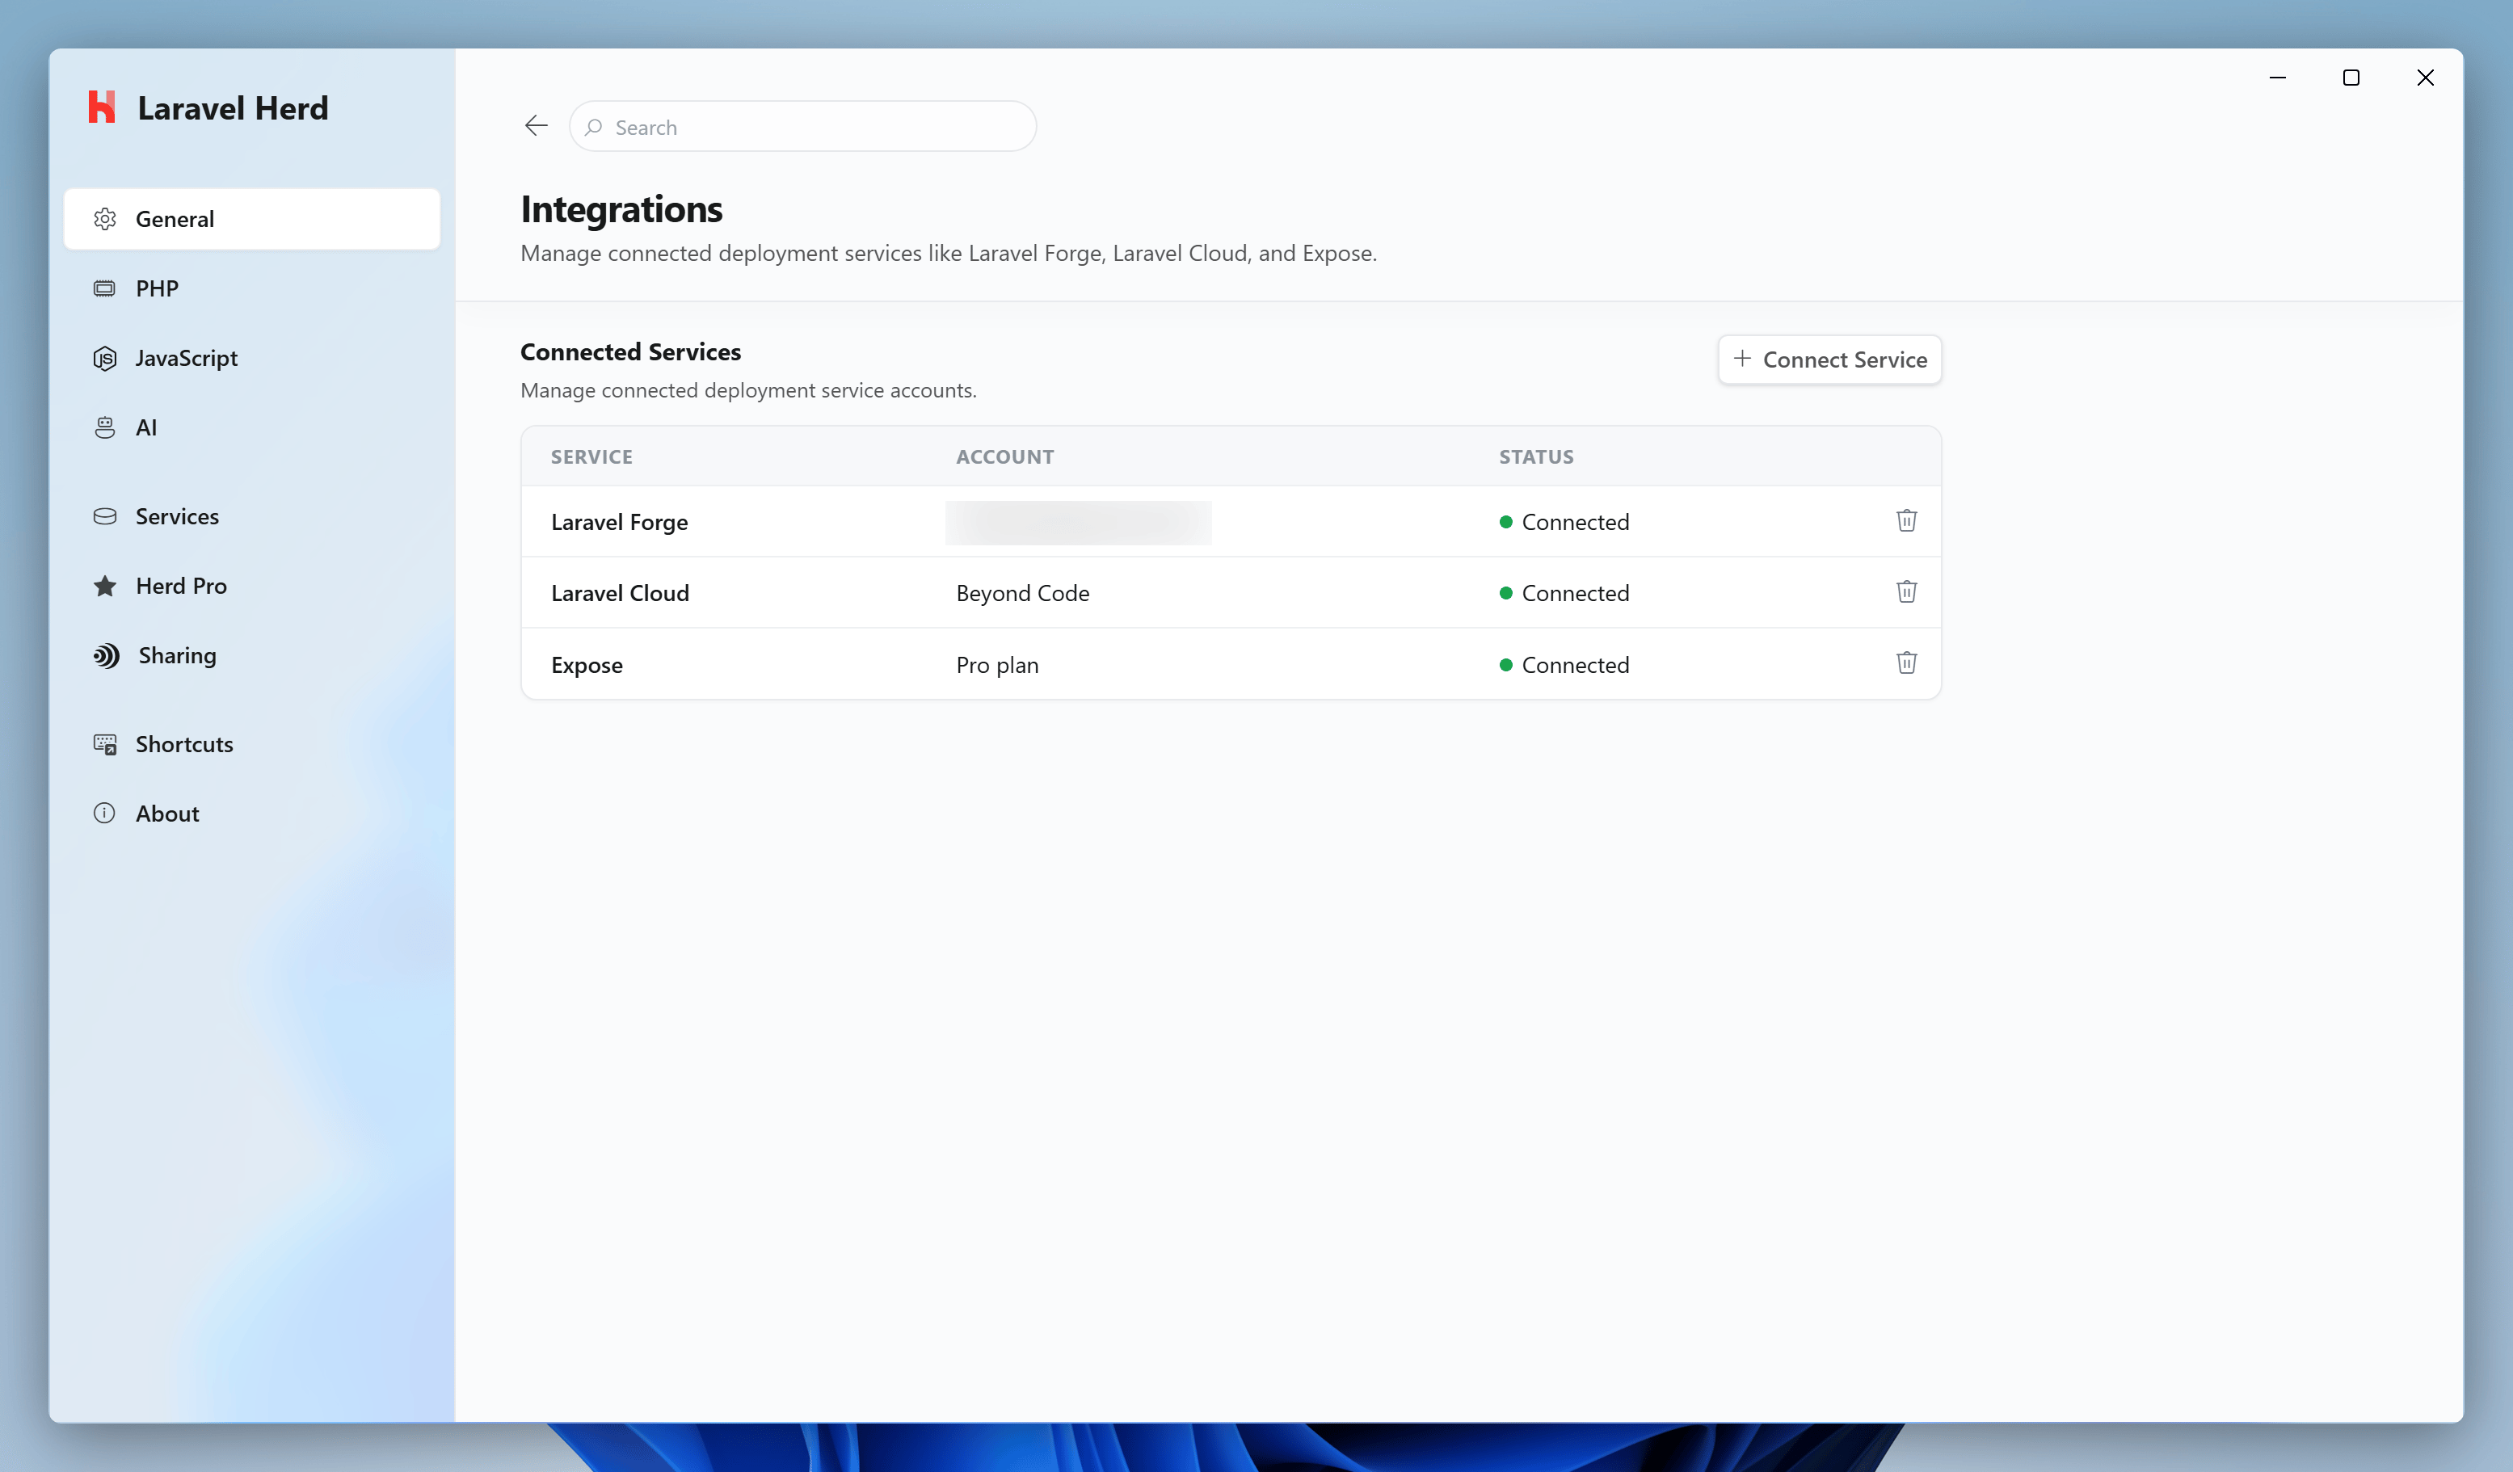The height and width of the screenshot is (1472, 2513).
Task: Open the Services section
Action: (251, 516)
